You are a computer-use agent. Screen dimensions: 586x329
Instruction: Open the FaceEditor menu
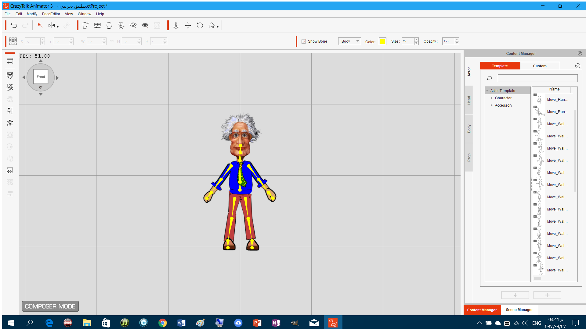pos(51,14)
